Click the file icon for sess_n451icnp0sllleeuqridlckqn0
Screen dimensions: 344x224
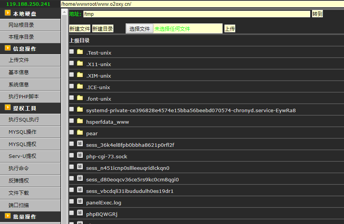80,166
